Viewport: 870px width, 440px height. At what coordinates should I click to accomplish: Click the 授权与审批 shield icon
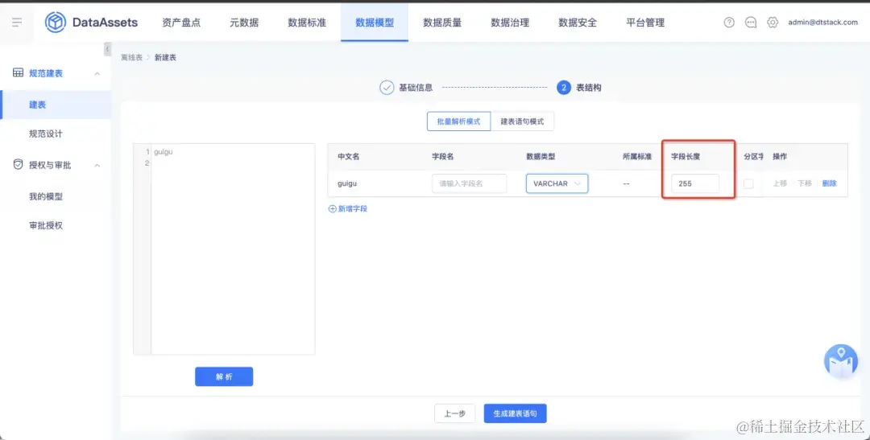click(x=18, y=165)
